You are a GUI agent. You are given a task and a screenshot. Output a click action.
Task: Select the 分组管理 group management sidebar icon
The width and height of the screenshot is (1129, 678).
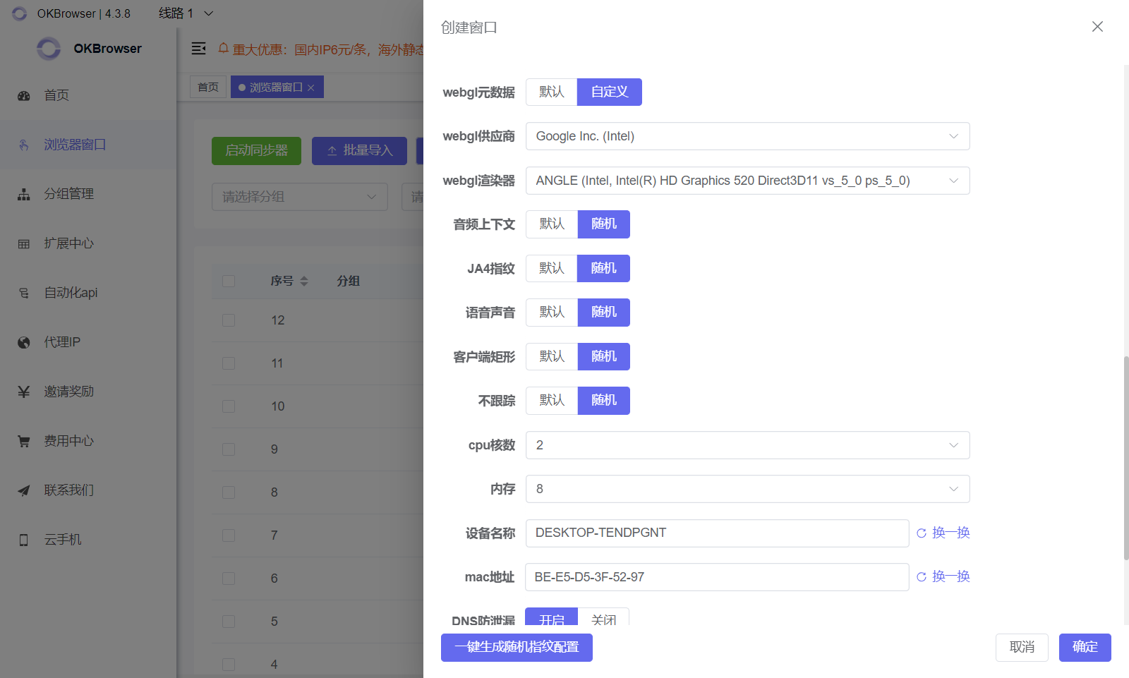coord(23,194)
